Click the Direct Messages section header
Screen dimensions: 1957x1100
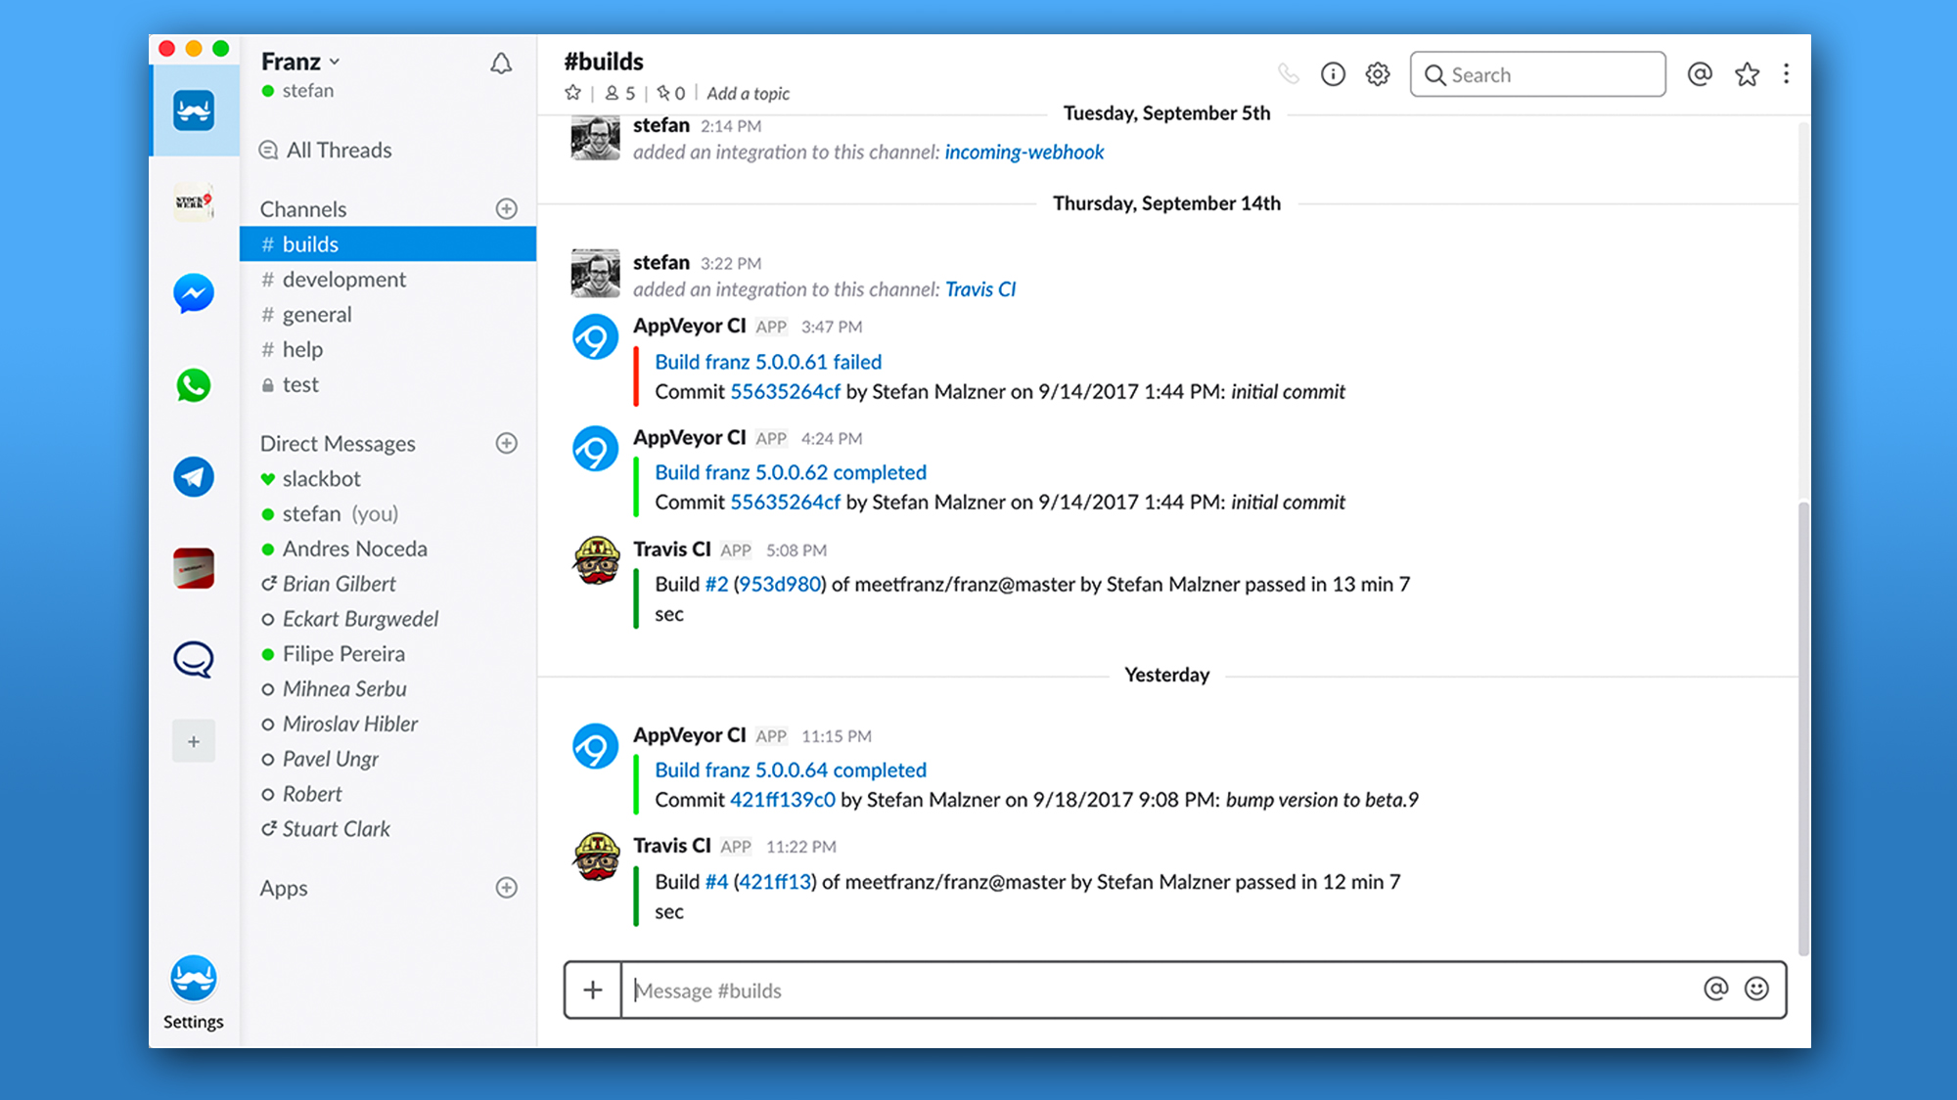pyautogui.click(x=338, y=444)
